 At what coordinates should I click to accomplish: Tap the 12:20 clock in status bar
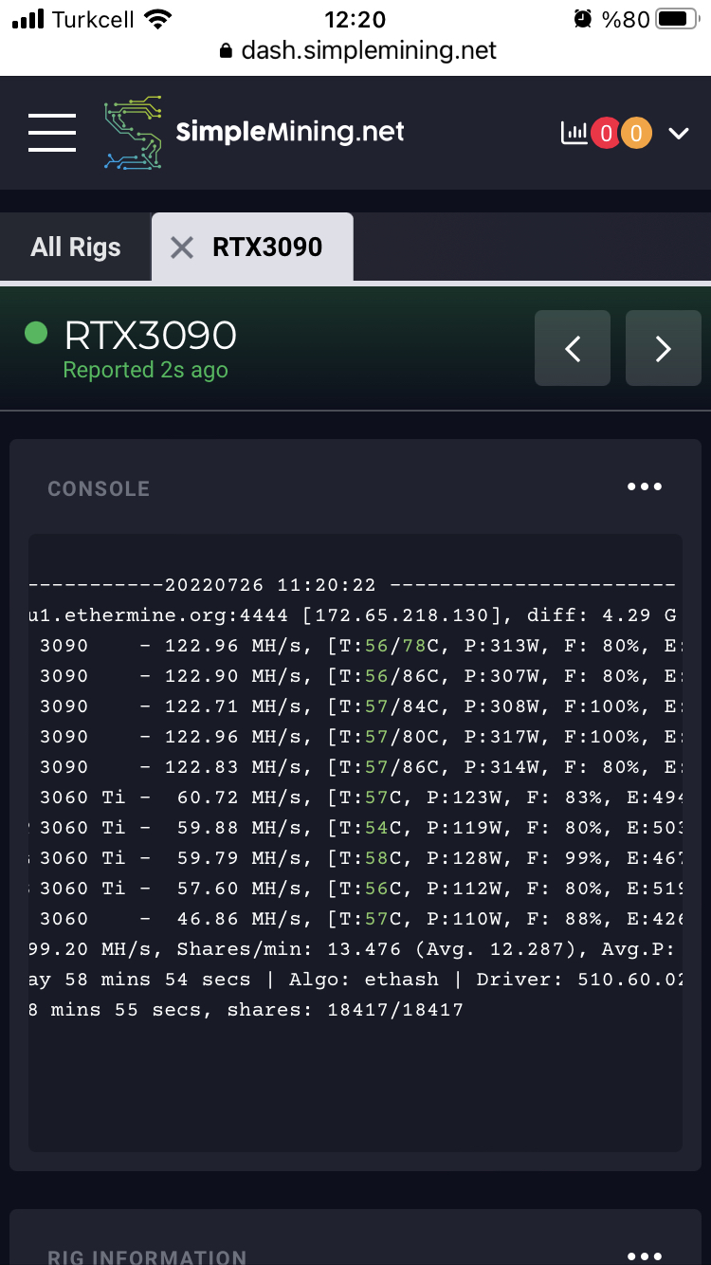click(355, 19)
